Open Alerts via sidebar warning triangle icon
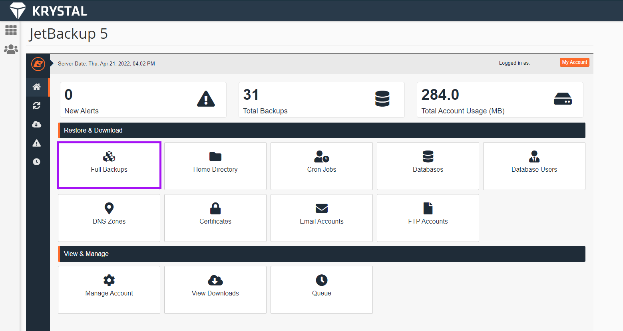 [x=37, y=143]
